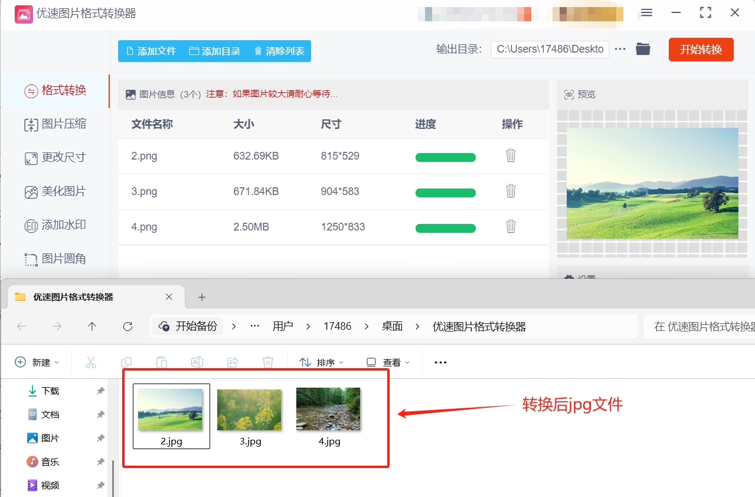The width and height of the screenshot is (755, 497).
Task: Click the progress bar of 2.png
Action: pyautogui.click(x=446, y=157)
